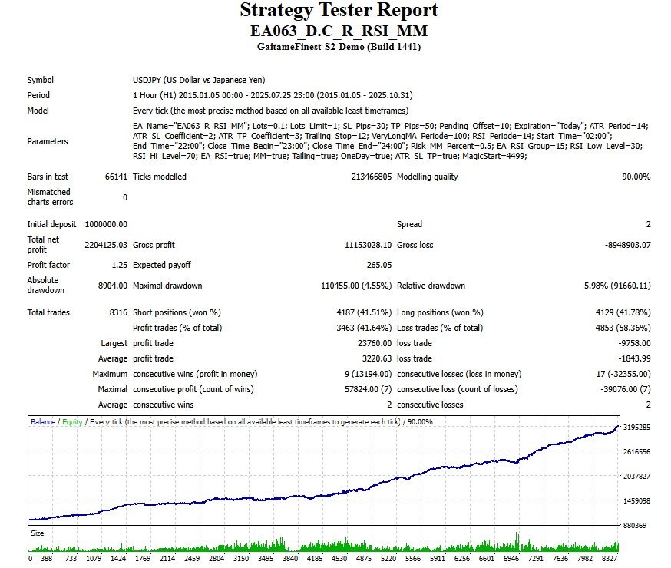Click the Size label on volume chart

click(37, 533)
